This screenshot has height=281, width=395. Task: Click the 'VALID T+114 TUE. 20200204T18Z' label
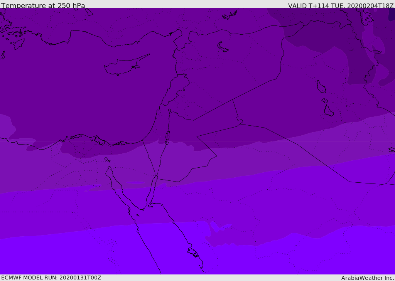341,5
